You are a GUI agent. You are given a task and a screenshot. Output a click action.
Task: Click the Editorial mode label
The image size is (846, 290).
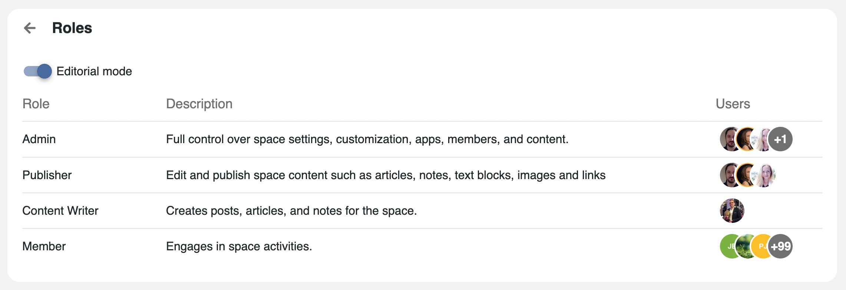pos(94,71)
